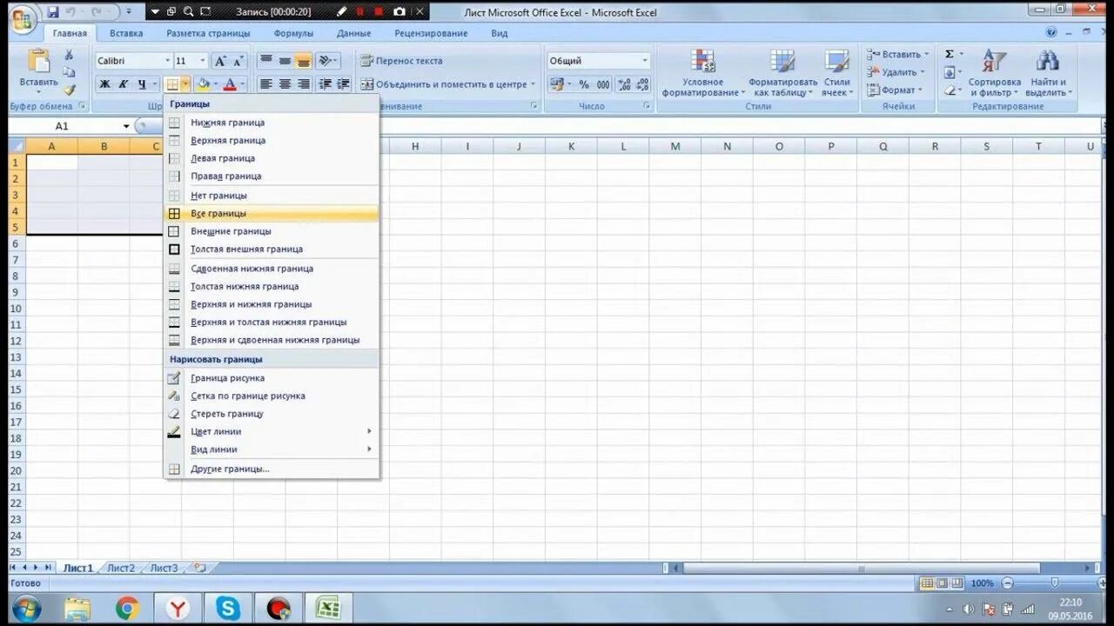Open Другие границы dialog
Screen dimensions: 1114x626
[272, 469]
